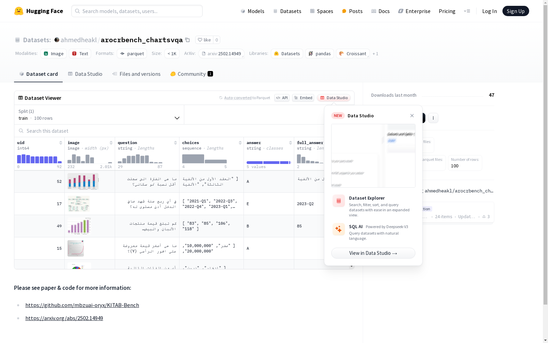Focus the main search models field
Image resolution: width=548 pixels, height=343 pixels.
pyautogui.click(x=137, y=11)
